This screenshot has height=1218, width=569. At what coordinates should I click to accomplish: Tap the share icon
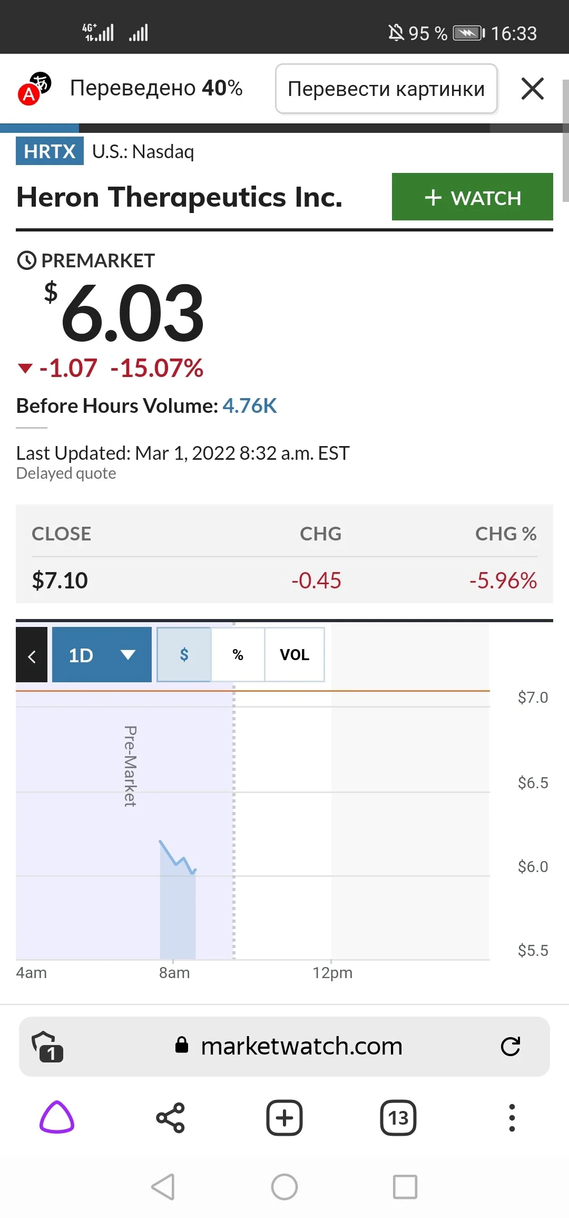tap(170, 1117)
